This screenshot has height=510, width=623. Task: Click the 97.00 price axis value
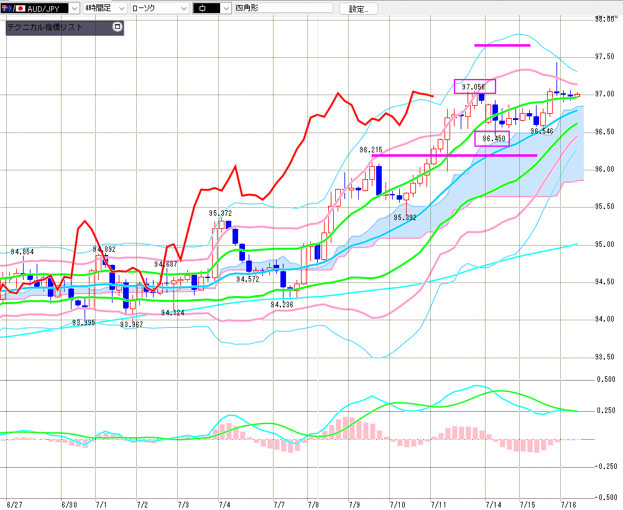[x=605, y=94]
